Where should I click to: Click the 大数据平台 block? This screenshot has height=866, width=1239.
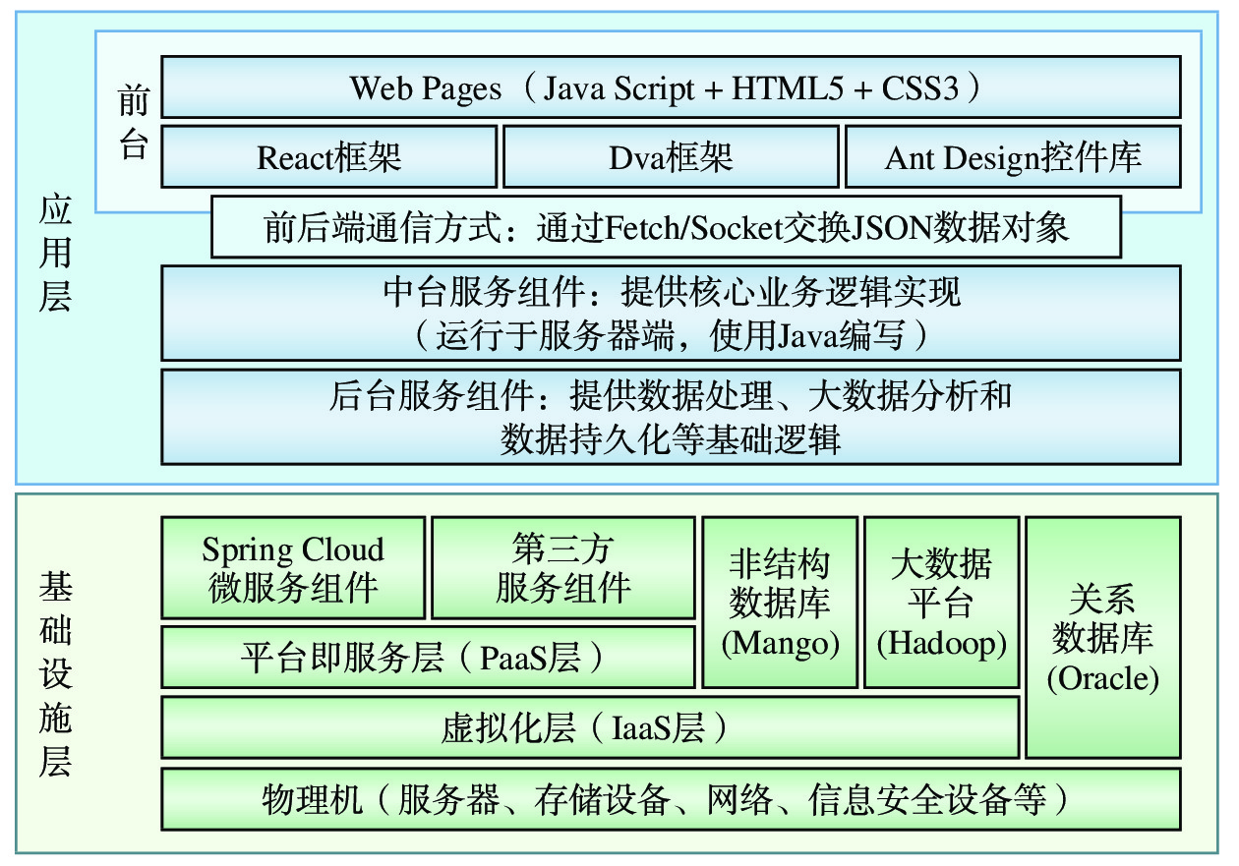[941, 602]
